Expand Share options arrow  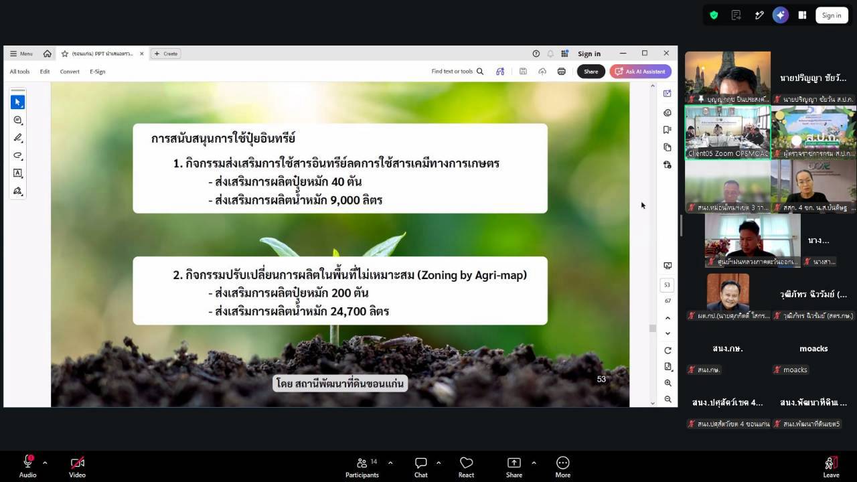click(x=534, y=463)
